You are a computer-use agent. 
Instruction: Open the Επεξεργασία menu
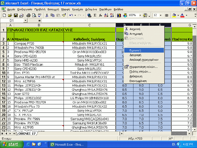click(25, 9)
